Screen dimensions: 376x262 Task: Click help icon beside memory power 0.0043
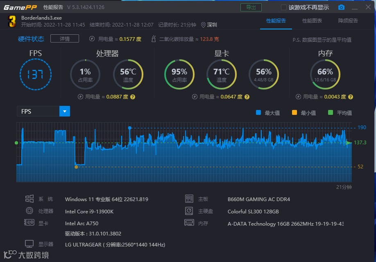tap(351, 97)
